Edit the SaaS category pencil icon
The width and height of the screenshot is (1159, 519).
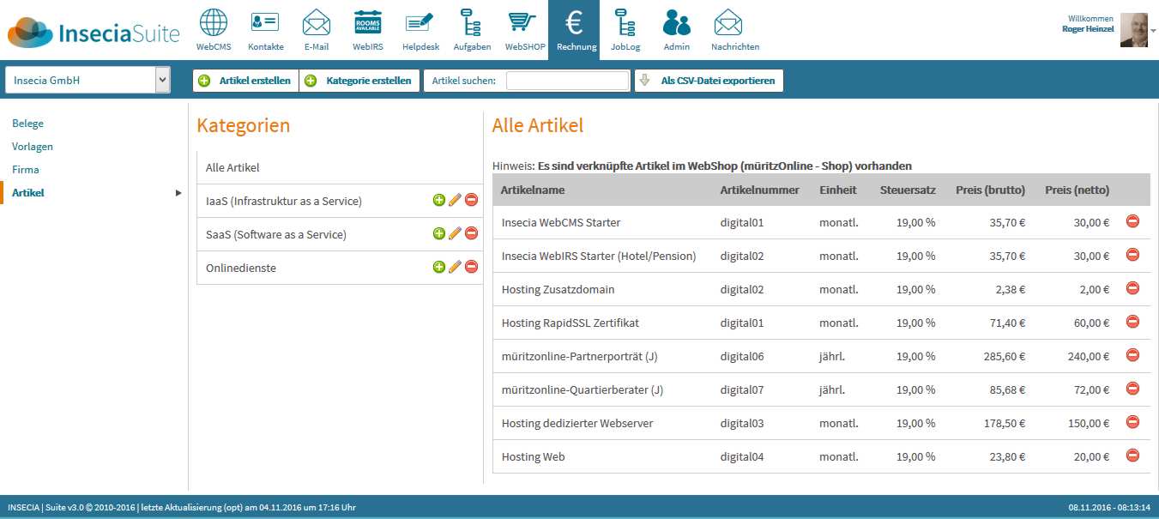coord(456,233)
